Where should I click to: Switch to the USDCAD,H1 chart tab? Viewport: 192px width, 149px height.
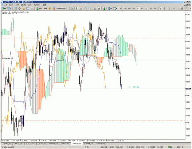pyautogui.click(x=100, y=143)
